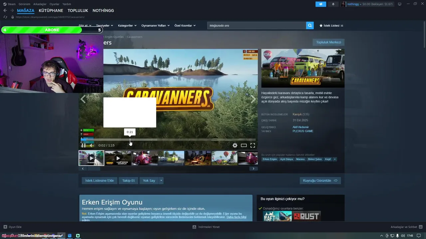Select the Birinci Şahıs tag
The height and width of the screenshot is (239, 426).
pyautogui.click(x=315, y=159)
